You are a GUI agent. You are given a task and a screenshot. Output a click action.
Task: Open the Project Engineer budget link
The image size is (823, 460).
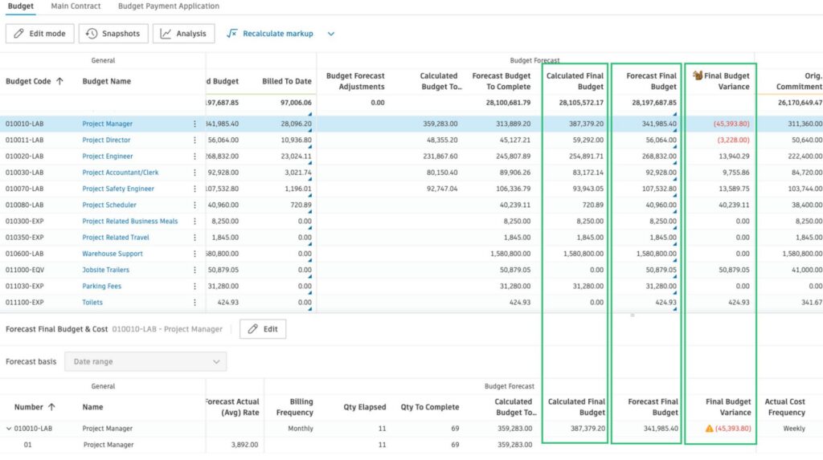(x=108, y=157)
